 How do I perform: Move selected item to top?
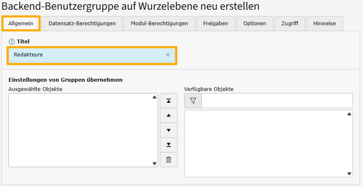click(x=169, y=101)
